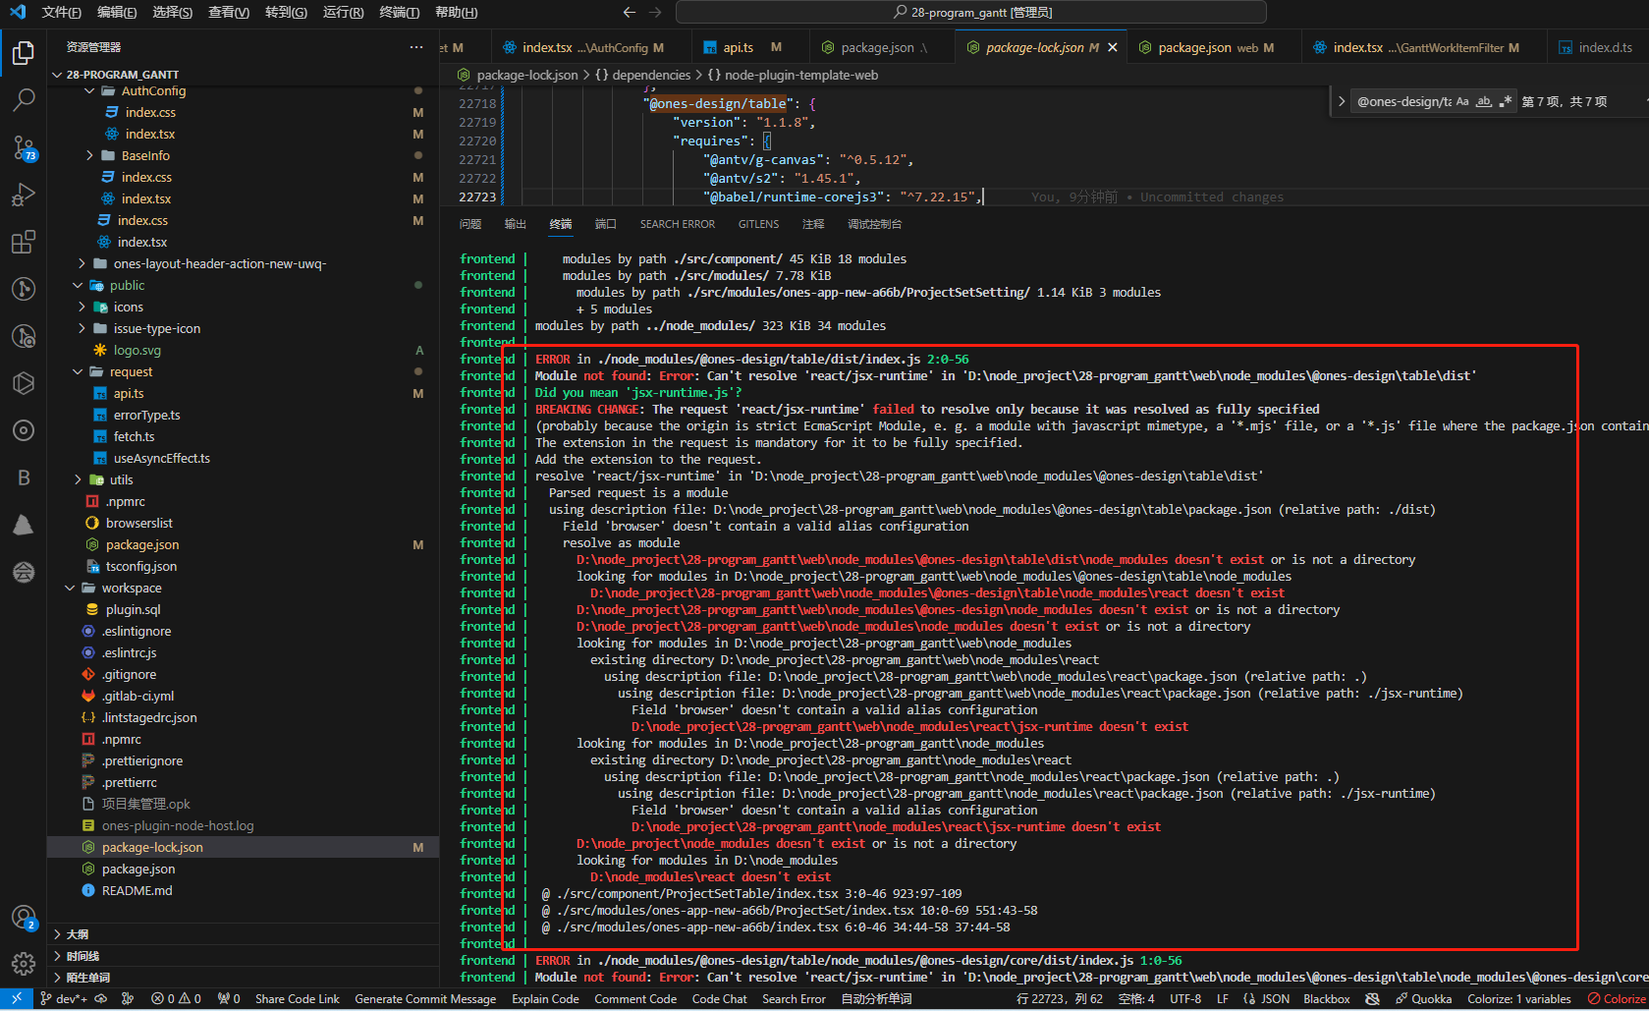Open the Accounts icon in activity bar

coord(24,918)
